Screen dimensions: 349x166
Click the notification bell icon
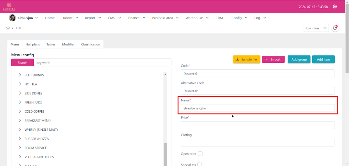click(x=335, y=28)
